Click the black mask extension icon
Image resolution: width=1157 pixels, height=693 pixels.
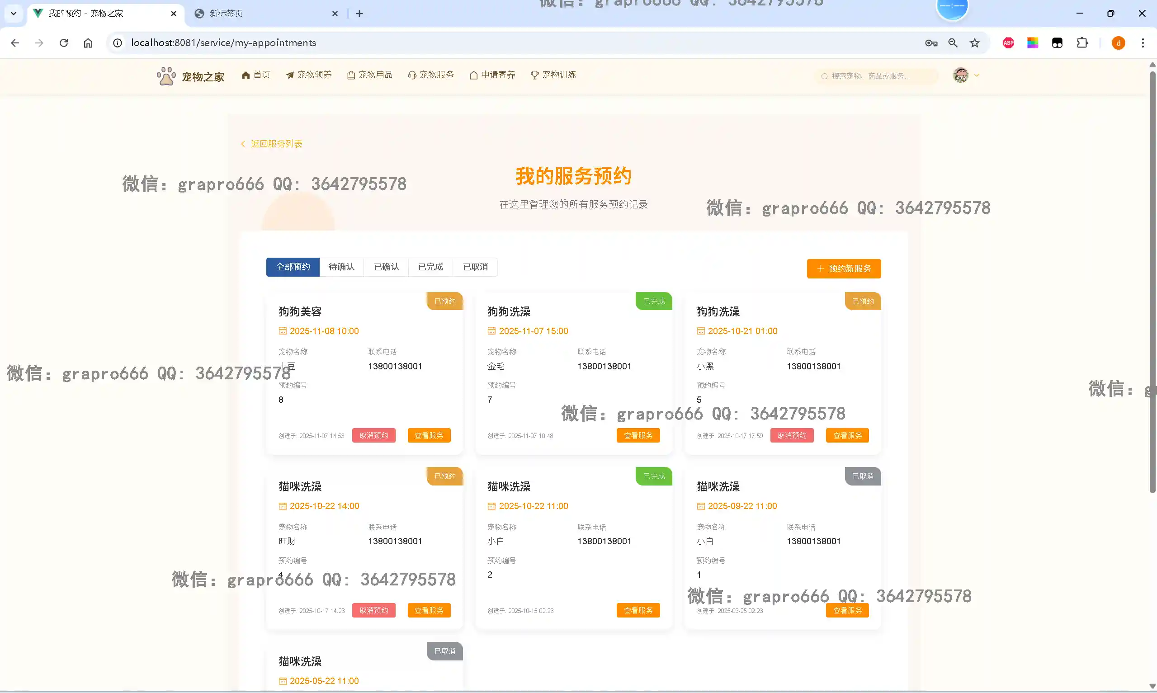point(1057,43)
